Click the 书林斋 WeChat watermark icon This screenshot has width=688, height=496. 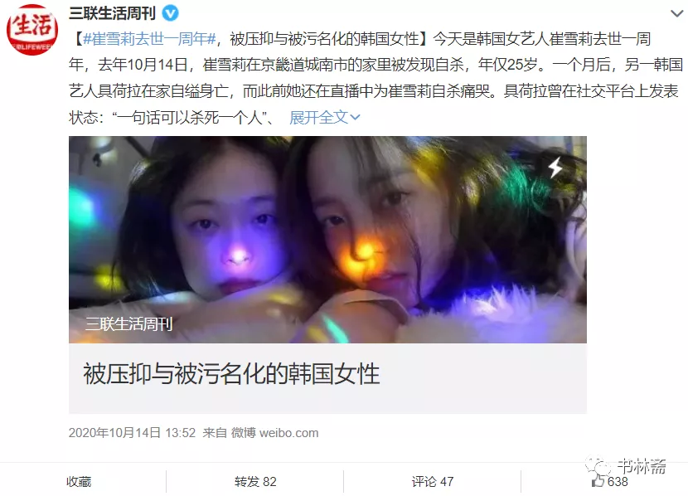tap(598, 466)
